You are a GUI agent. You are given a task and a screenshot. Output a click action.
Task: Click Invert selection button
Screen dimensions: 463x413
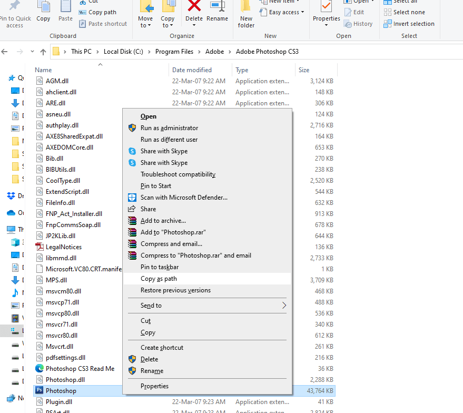point(413,24)
